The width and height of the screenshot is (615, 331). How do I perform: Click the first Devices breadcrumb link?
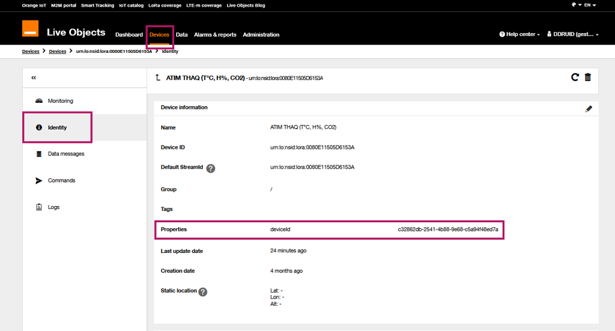(x=31, y=52)
